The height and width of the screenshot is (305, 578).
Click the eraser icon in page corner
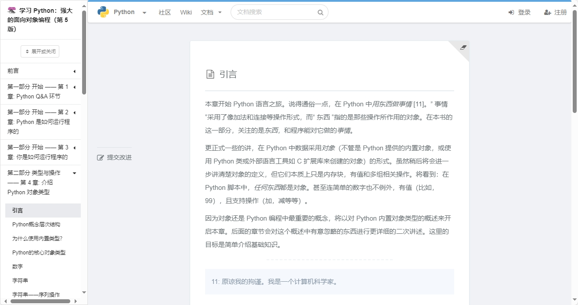[463, 47]
